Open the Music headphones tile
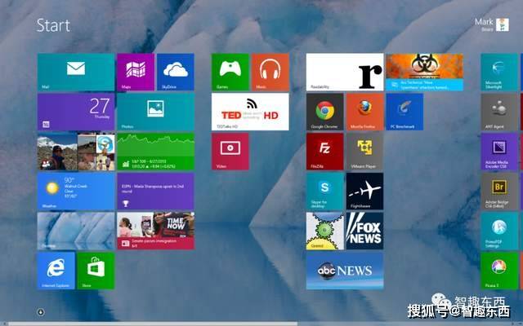523x326 pixels. (x=270, y=72)
